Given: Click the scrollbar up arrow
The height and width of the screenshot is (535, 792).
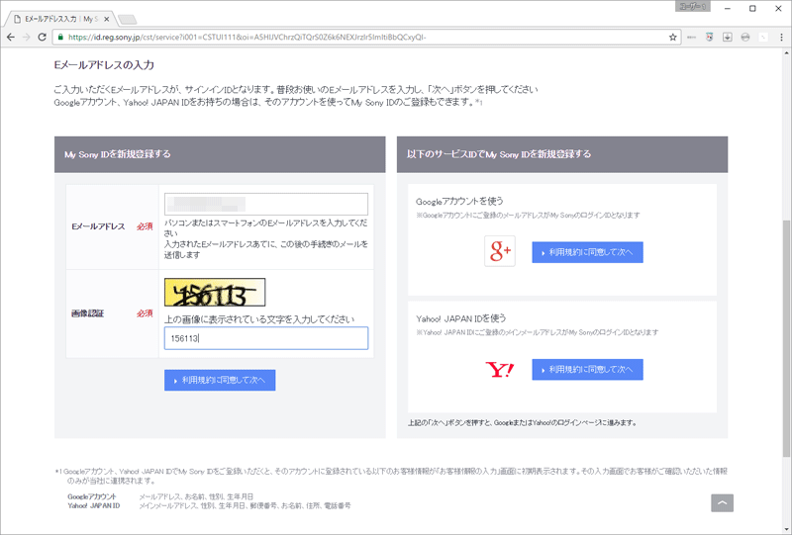Looking at the screenshot, I should pos(786,52).
